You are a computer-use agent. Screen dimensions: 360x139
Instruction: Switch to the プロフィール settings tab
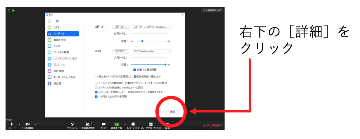(63, 65)
